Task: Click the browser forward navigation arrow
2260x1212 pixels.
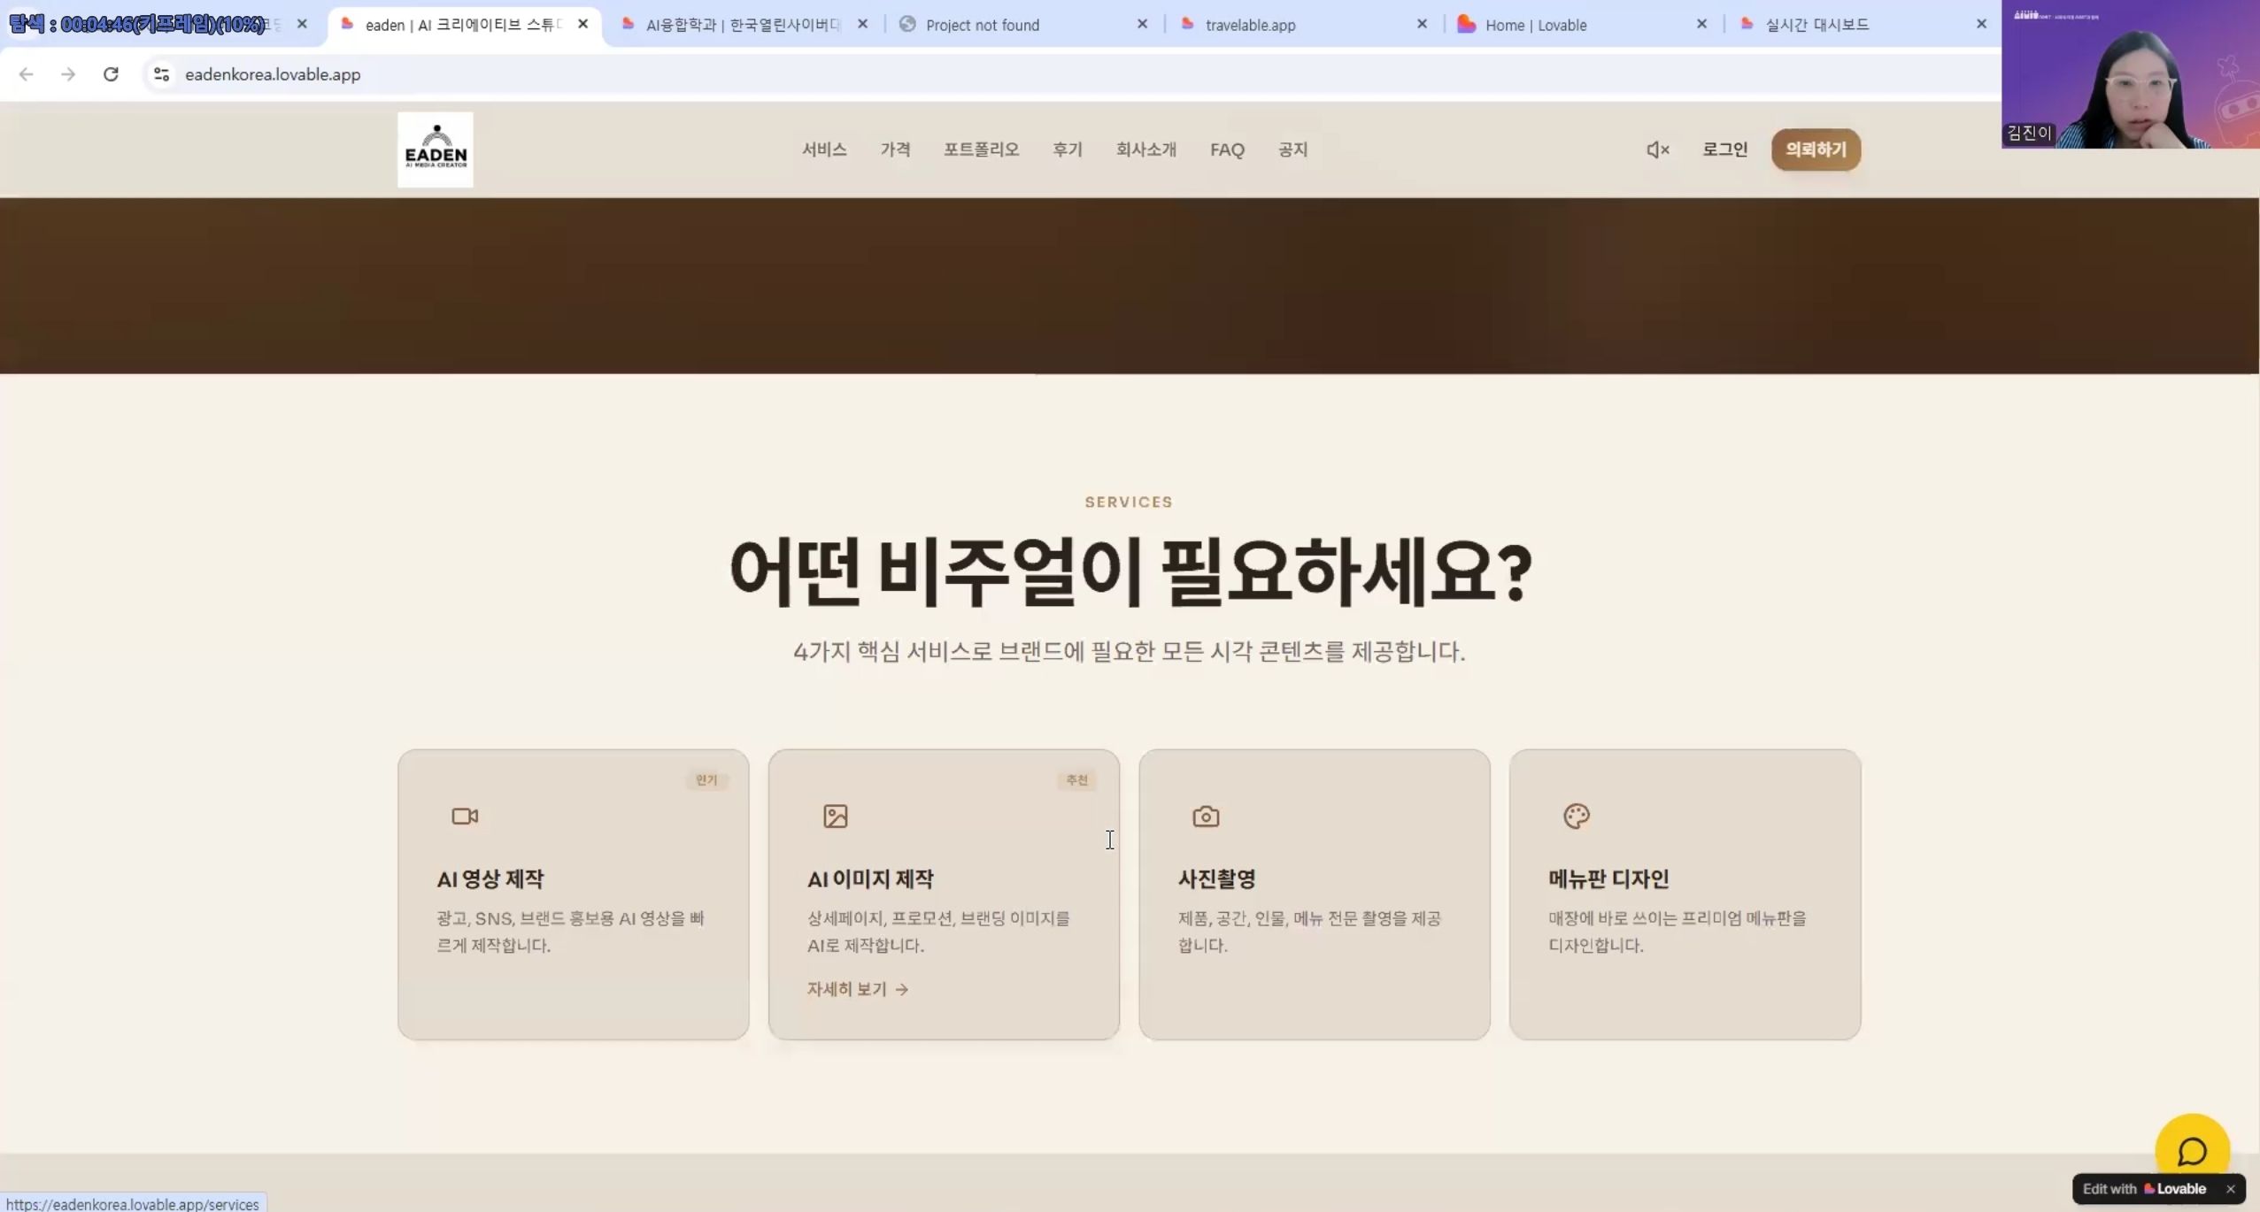Action: [x=68, y=74]
